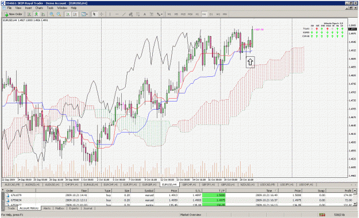Switch to the EURJPY,H1 chart tab

(x=130, y=184)
